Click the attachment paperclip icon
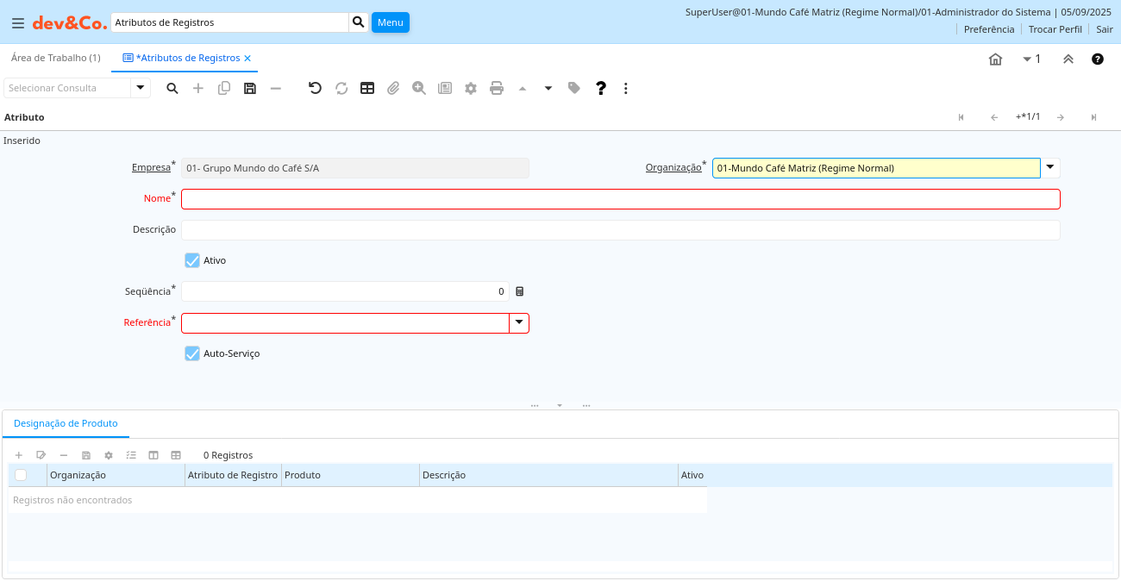1121x581 pixels. 393,88
